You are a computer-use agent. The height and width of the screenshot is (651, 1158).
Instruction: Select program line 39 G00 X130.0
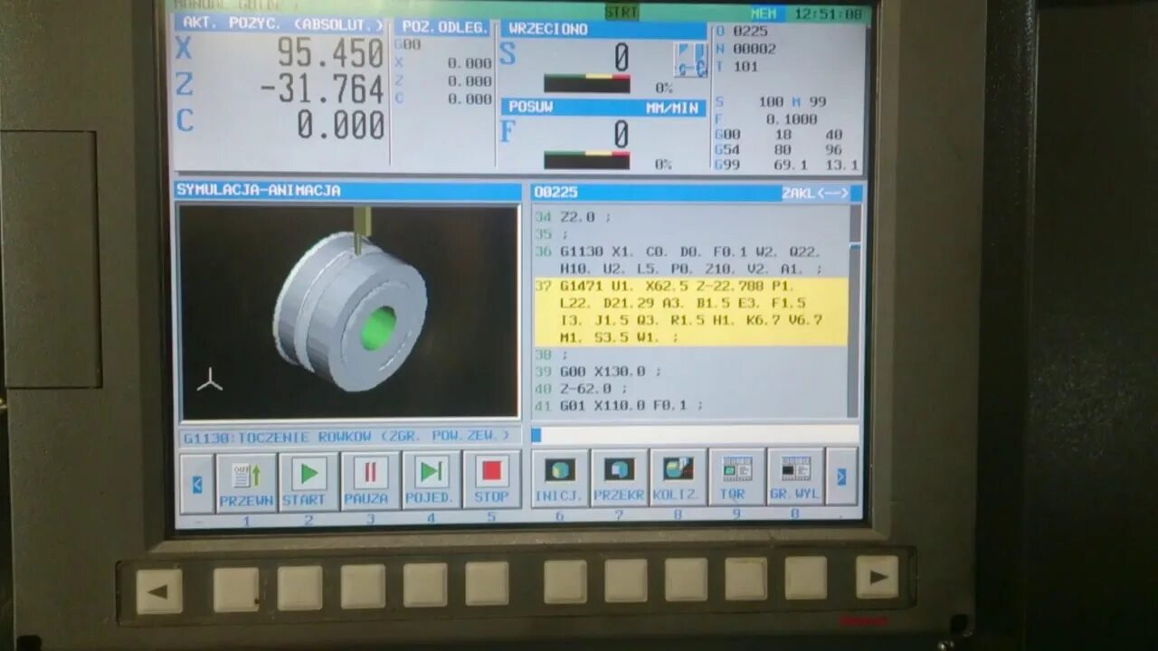click(598, 372)
